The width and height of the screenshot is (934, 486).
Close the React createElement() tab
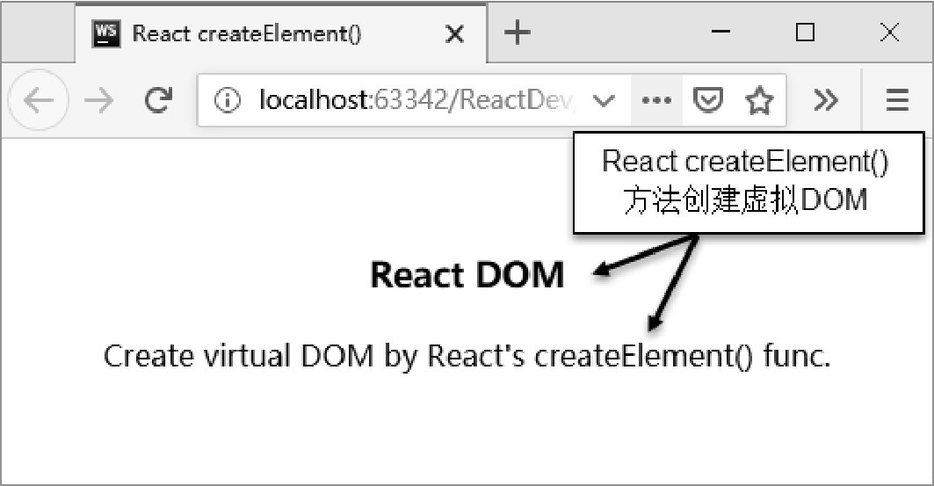click(x=454, y=34)
